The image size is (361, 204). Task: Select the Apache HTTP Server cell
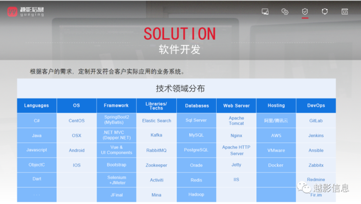pos(236,150)
